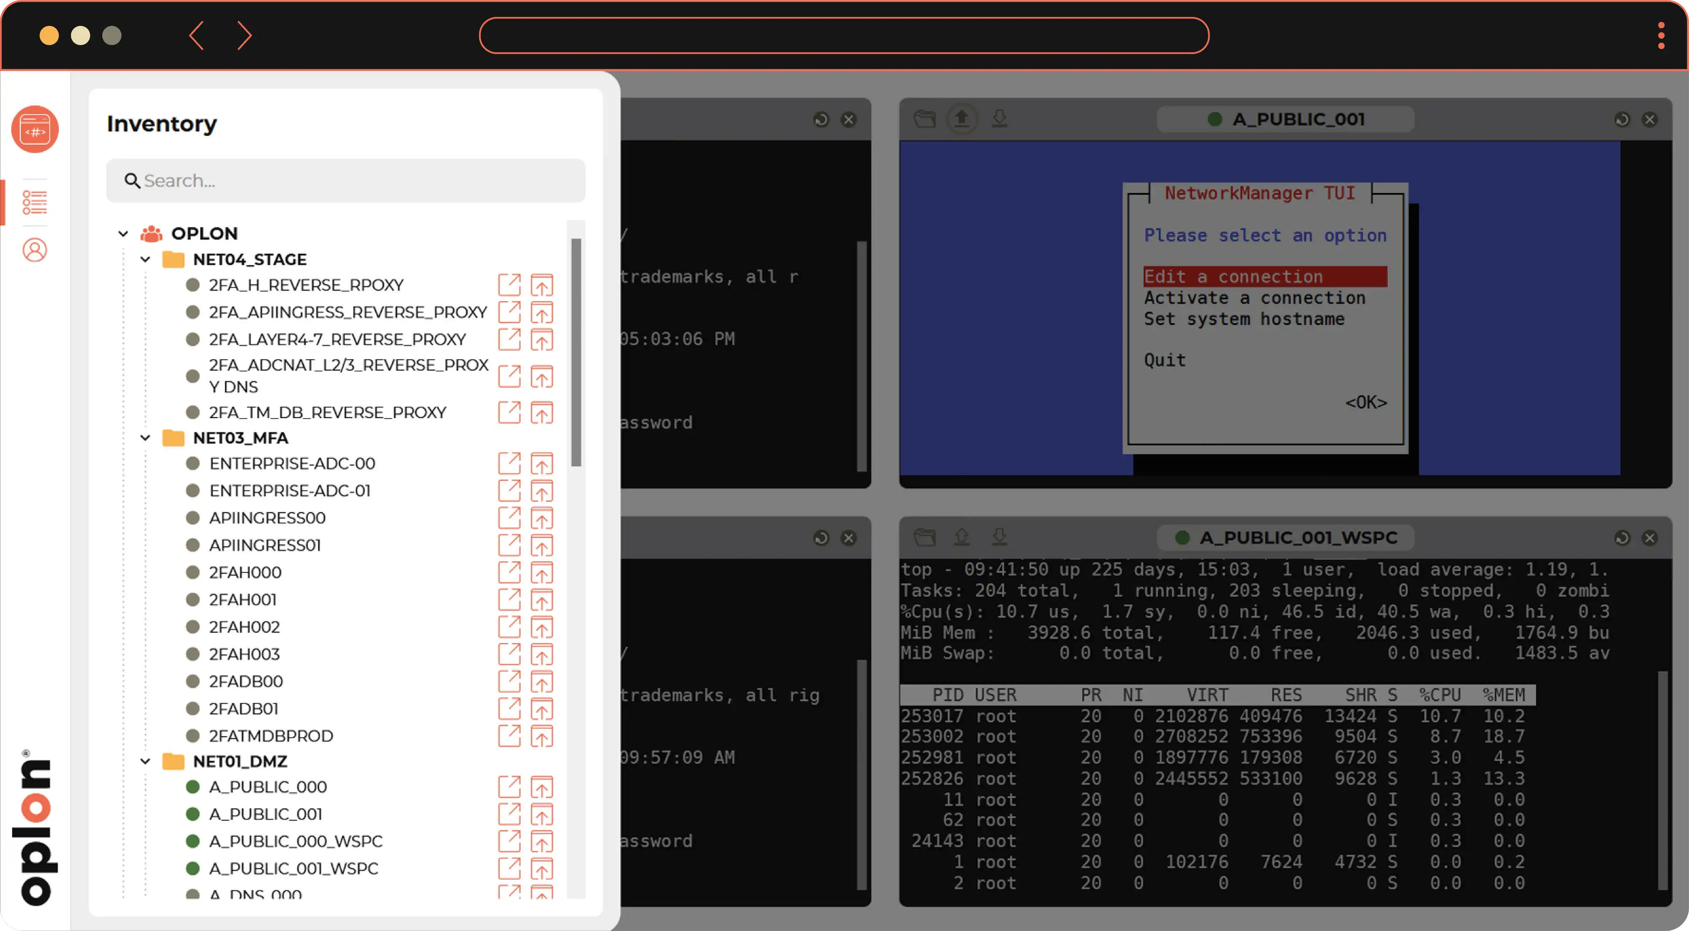Select A_PUBLIC_000_WSPC in inventory tree
Screen dimensions: 1689x931
point(296,841)
